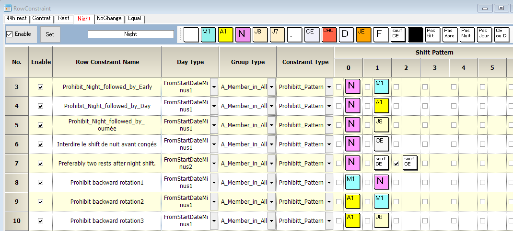
Task: Choose the J7 shift tile in toolbar
Action: point(277,34)
